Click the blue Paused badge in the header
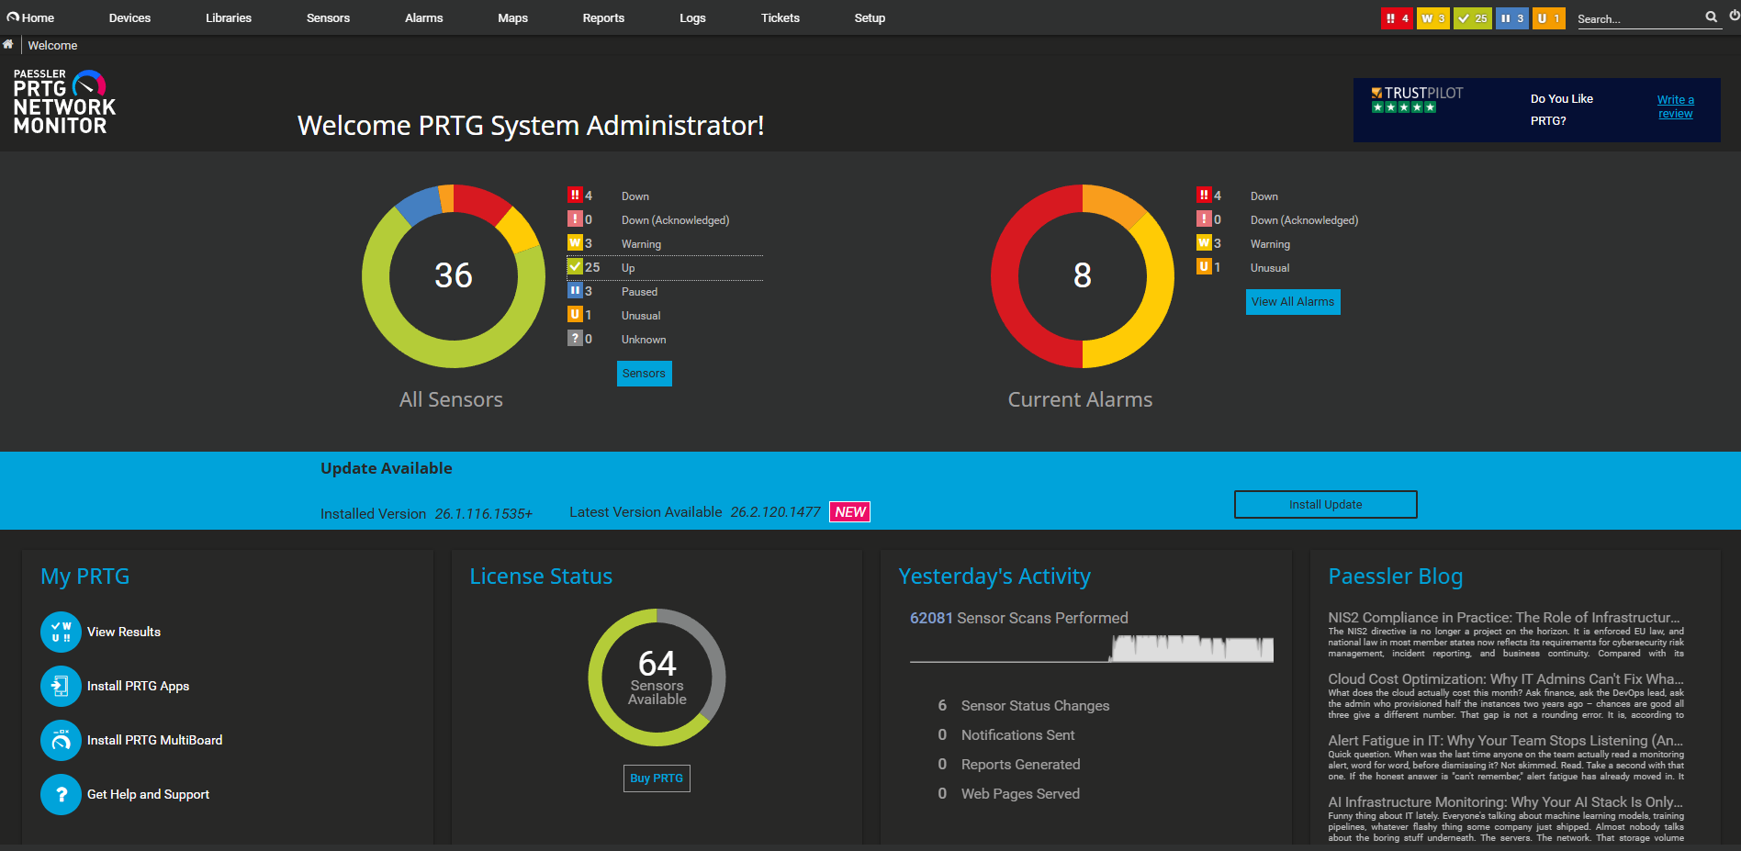Image resolution: width=1741 pixels, height=851 pixels. click(x=1511, y=18)
